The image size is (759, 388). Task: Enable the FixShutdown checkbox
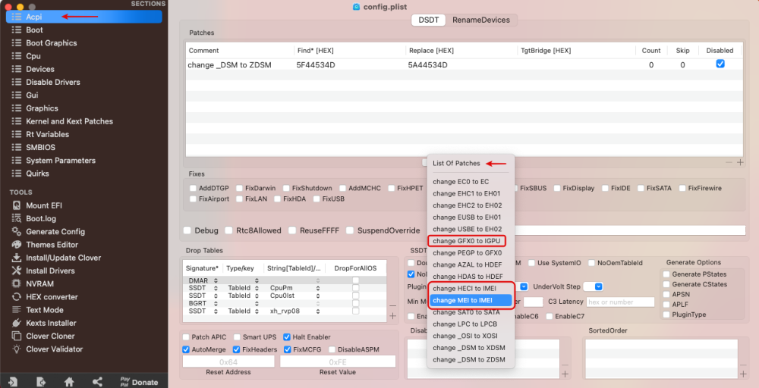coord(286,188)
